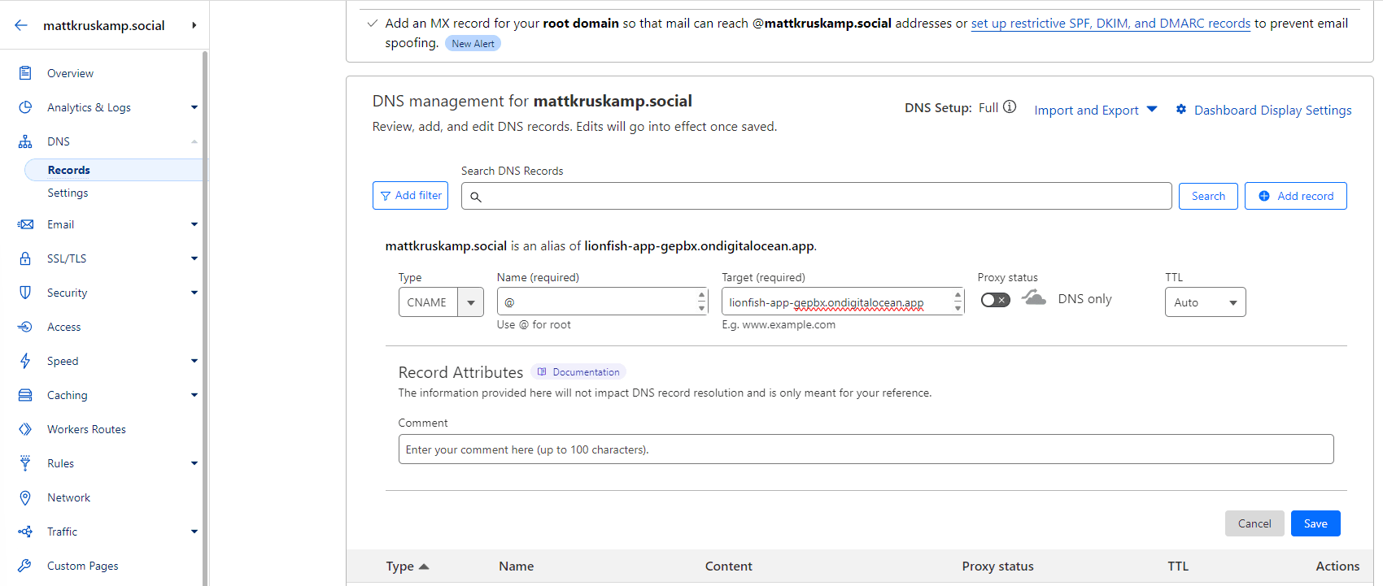The width and height of the screenshot is (1383, 586).
Task: Open Dashboard Display Settings link
Action: (x=1273, y=110)
